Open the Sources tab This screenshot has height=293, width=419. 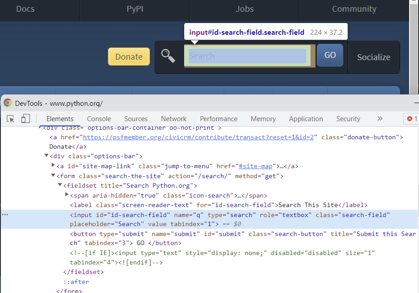(136, 118)
